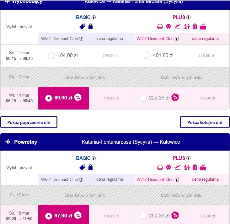
Task: Click the price tag icon under outbound BASIC
Action: 83,27
